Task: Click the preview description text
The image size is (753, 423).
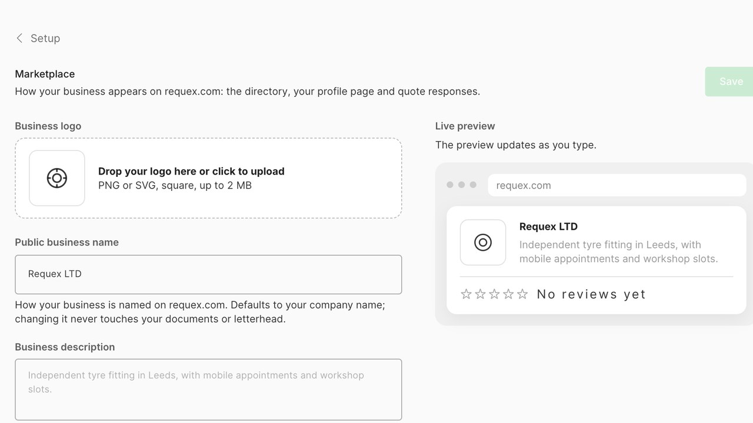Action: tap(618, 252)
